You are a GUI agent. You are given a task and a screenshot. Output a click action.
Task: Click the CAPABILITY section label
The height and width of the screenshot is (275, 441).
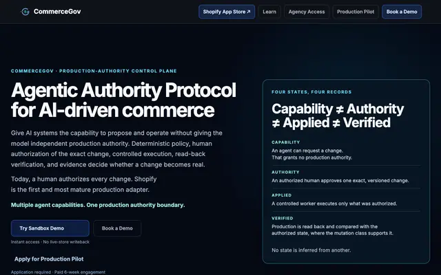pos(286,142)
